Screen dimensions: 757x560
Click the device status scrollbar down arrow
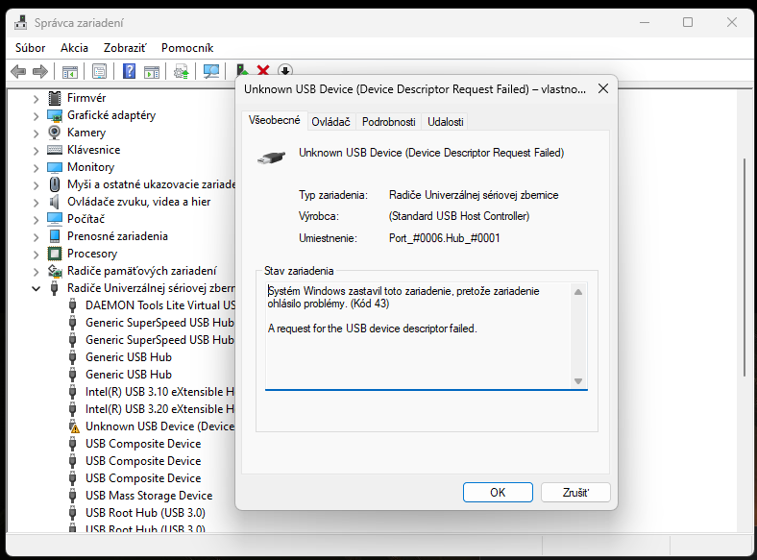point(578,381)
